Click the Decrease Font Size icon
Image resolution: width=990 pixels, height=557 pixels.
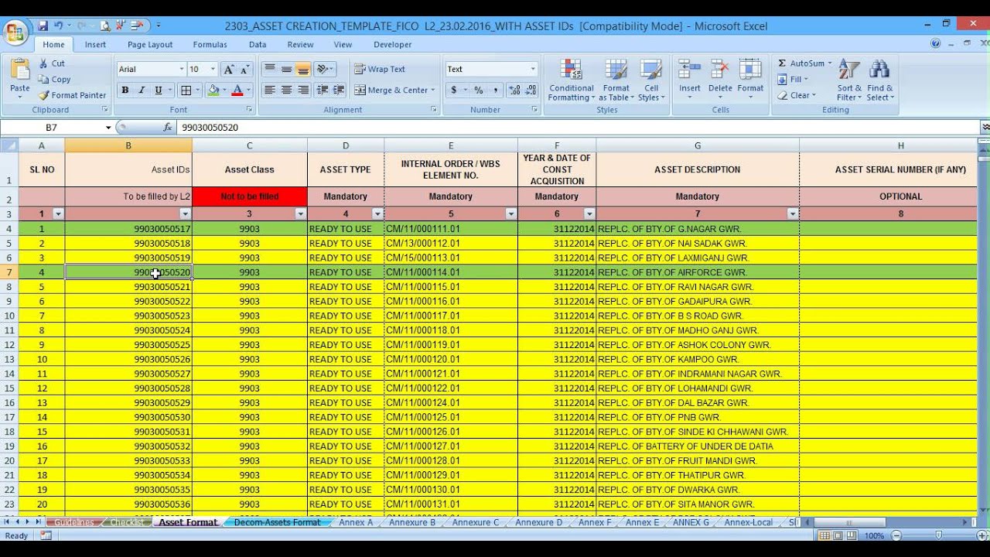coord(245,70)
